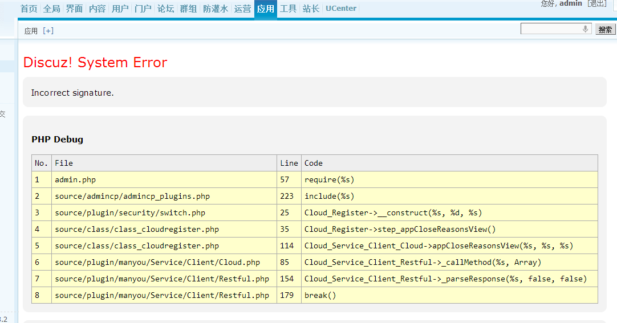
Task: Open the 首页 tab
Action: tap(29, 9)
